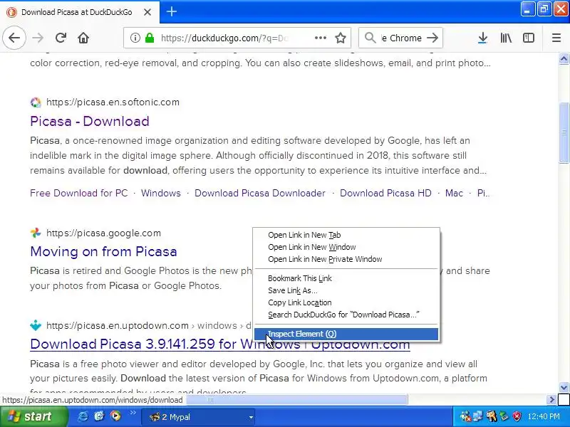This screenshot has width=570, height=427.
Task: Open Download Picasa HD sitelink
Action: tap(385, 193)
